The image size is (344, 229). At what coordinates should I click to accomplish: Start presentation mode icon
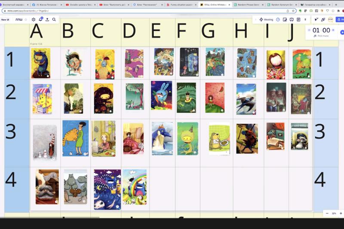292,19
